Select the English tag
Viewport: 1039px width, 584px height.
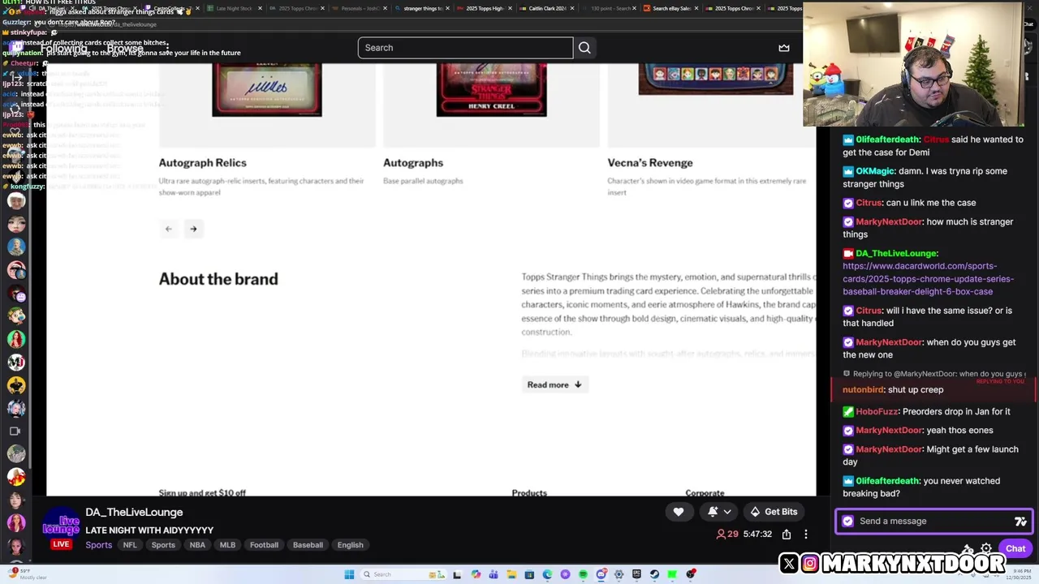coord(351,545)
